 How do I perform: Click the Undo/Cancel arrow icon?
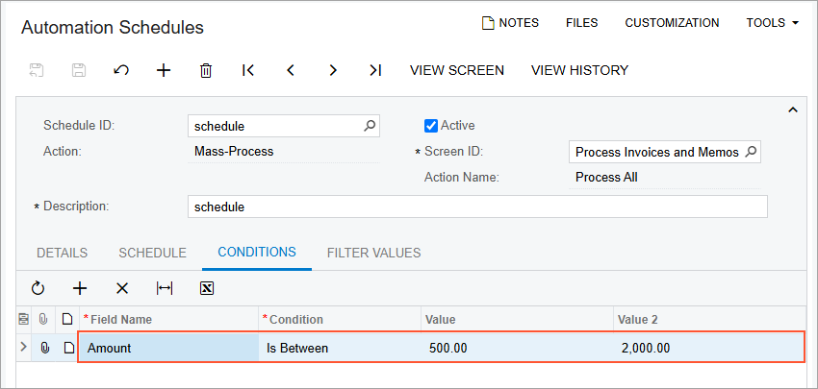pyautogui.click(x=121, y=70)
